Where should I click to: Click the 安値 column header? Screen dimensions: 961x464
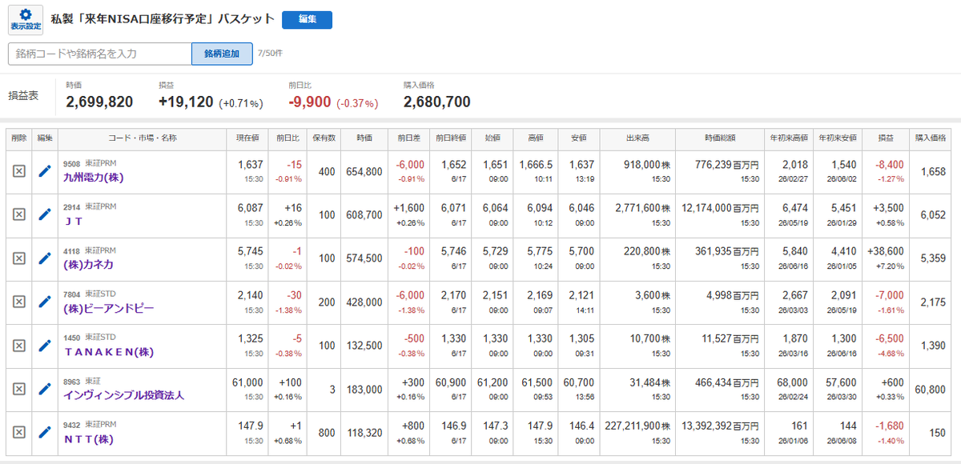point(578,138)
